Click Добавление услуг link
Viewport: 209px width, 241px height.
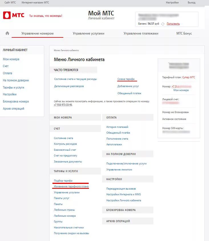[128, 86]
